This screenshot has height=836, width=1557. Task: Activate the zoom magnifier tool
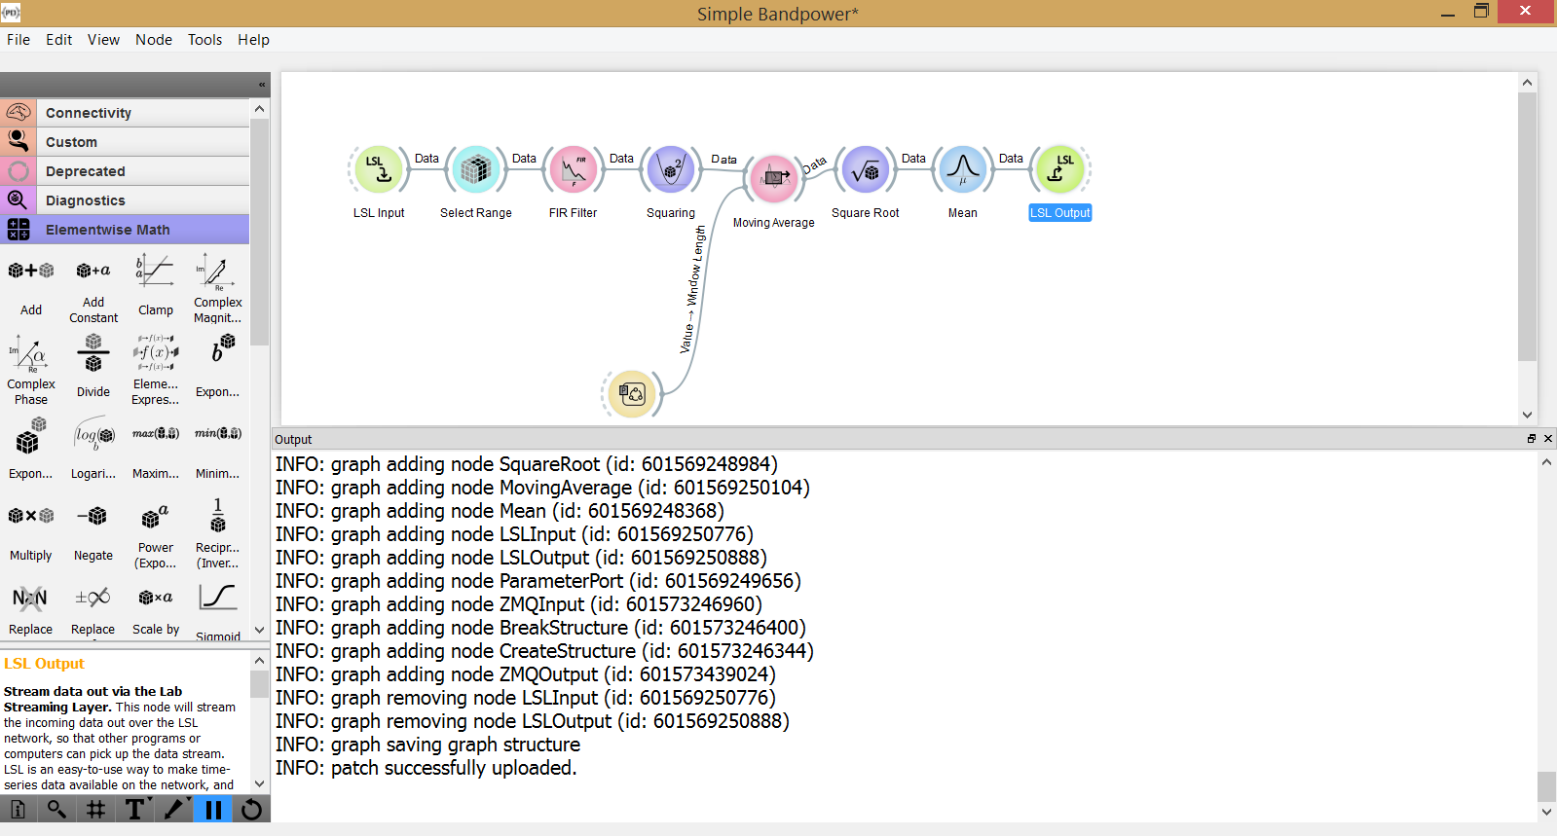click(x=56, y=809)
